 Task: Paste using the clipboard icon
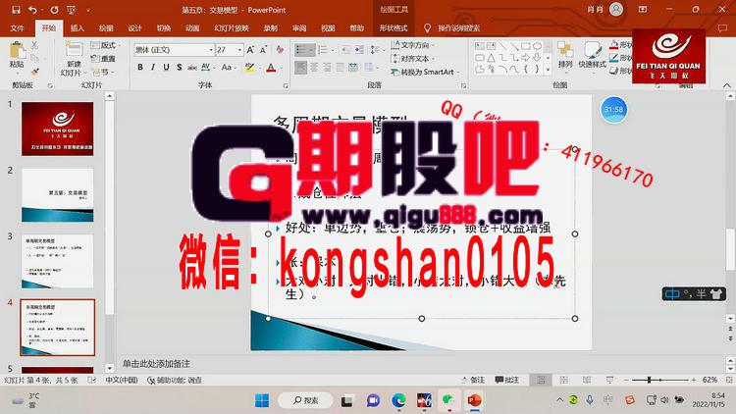click(17, 51)
